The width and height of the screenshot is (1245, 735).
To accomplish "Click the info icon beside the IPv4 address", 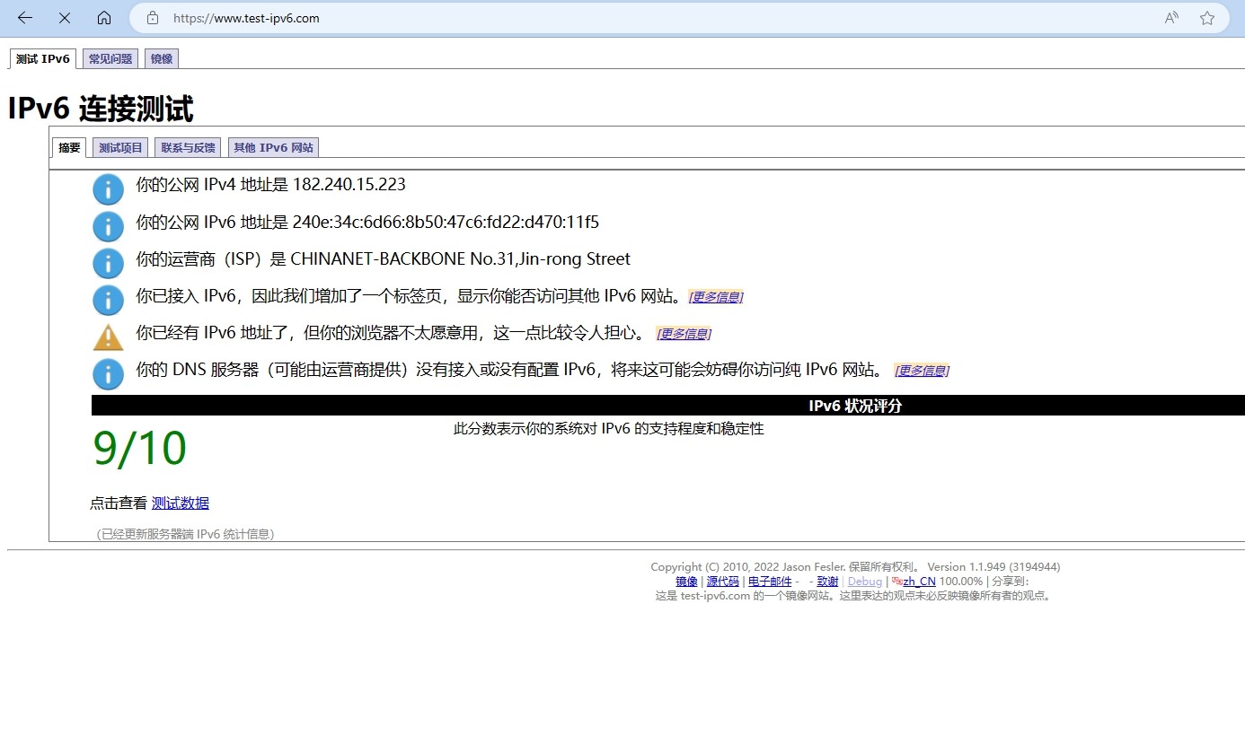I will click(x=108, y=189).
